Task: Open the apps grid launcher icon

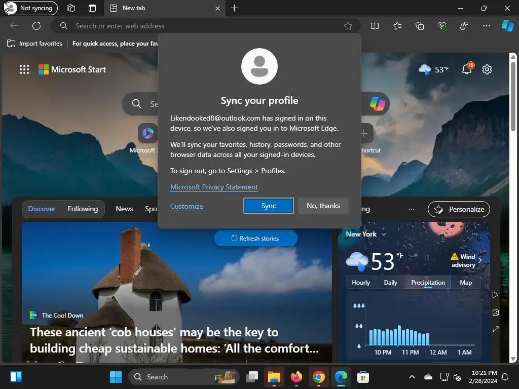Action: (24, 69)
